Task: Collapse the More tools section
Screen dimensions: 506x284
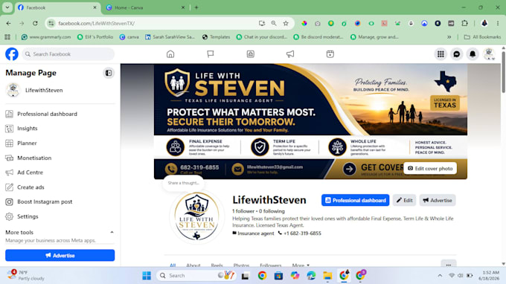Action: 112,233
